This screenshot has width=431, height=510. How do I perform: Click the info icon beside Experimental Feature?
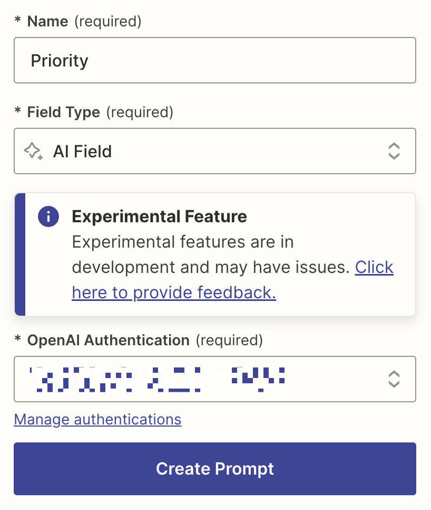coord(48,216)
